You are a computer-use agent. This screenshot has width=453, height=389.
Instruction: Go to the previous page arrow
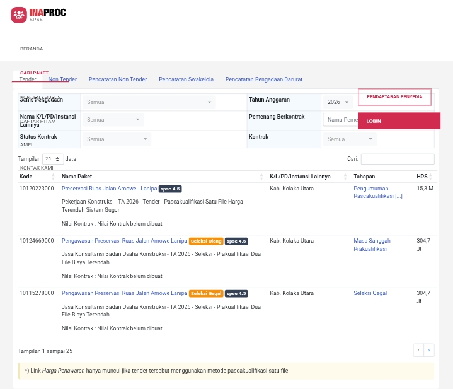[418, 350]
